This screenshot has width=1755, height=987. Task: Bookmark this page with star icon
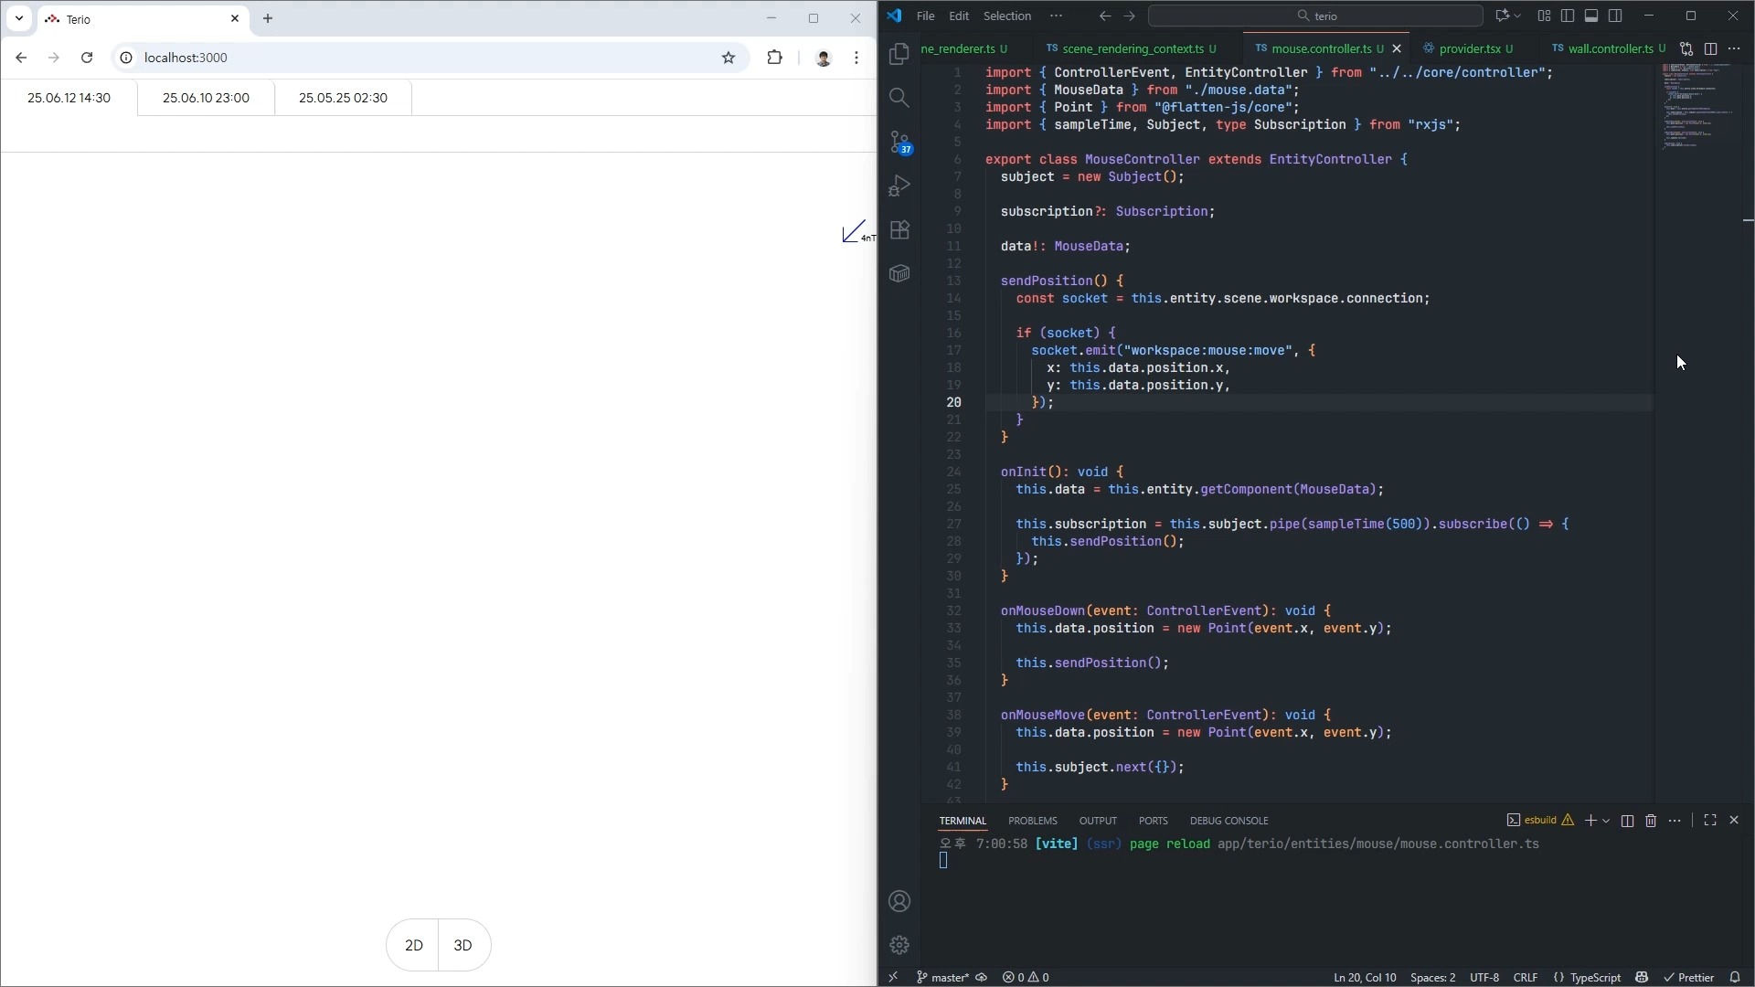click(x=729, y=58)
